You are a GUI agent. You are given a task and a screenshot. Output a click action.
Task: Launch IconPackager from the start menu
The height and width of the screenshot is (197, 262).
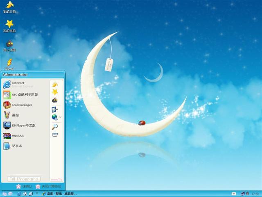click(x=25, y=105)
